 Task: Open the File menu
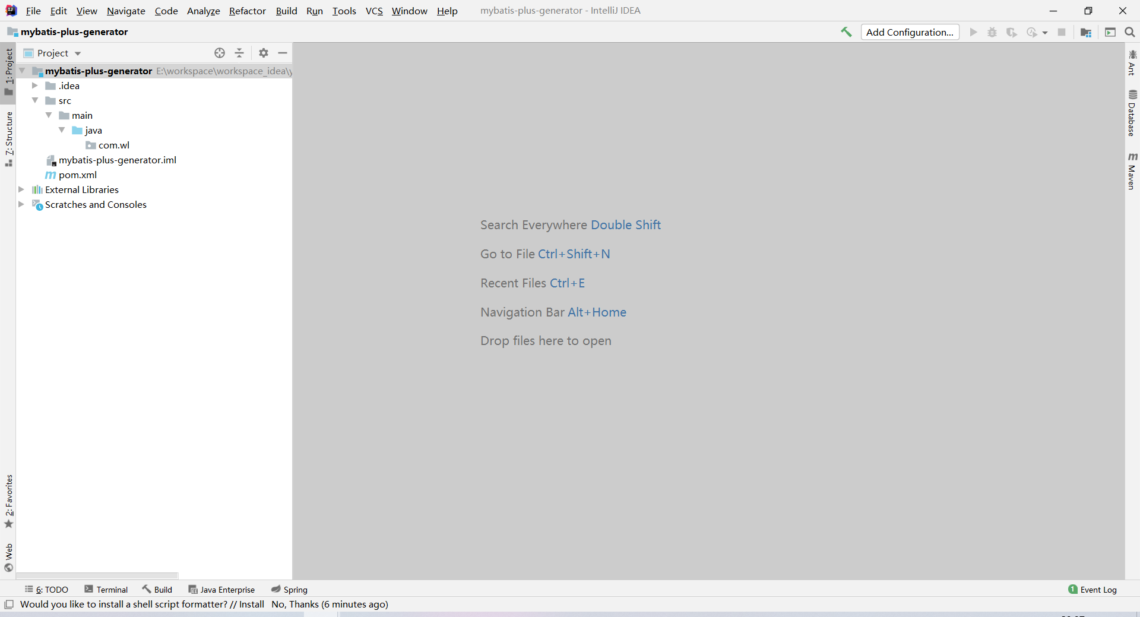[x=33, y=11]
